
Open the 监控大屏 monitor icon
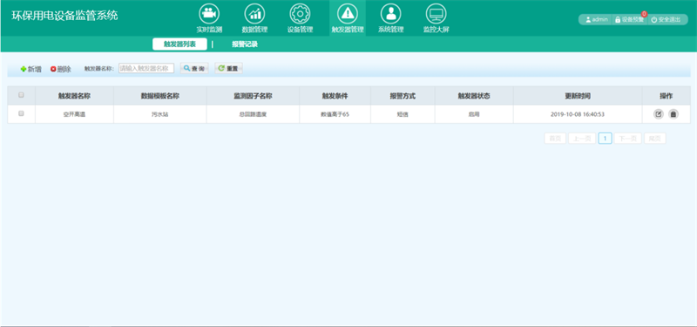pos(436,14)
